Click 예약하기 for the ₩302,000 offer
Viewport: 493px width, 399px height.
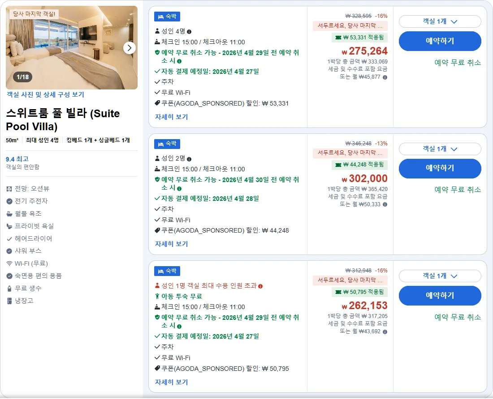coord(440,169)
